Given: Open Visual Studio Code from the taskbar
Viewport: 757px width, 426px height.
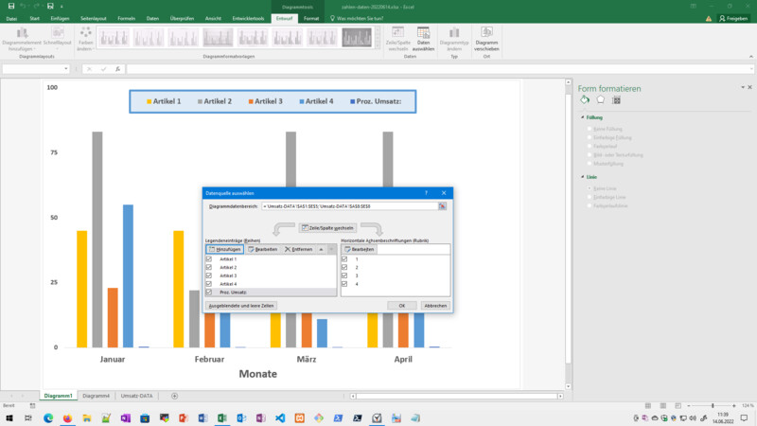Looking at the screenshot, I should tap(280, 418).
